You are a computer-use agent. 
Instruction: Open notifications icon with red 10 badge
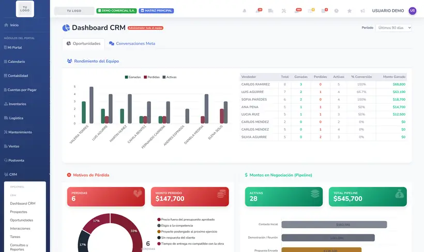click(x=258, y=11)
